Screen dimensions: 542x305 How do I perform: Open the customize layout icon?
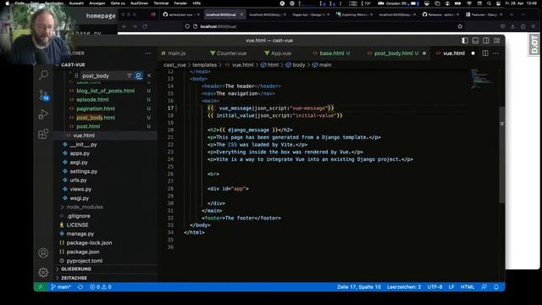click(x=497, y=41)
